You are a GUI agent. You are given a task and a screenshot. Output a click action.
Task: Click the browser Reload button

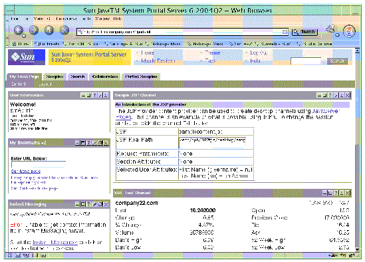point(49,30)
